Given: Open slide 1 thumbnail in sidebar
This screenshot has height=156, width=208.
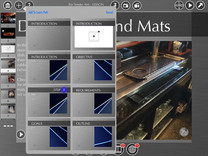Looking at the screenshot, I should tap(8, 18).
